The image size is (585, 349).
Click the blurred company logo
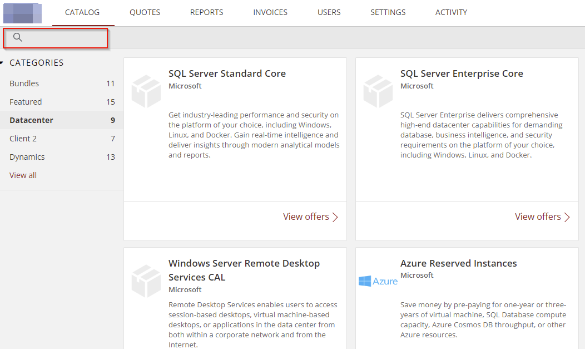tap(22, 13)
